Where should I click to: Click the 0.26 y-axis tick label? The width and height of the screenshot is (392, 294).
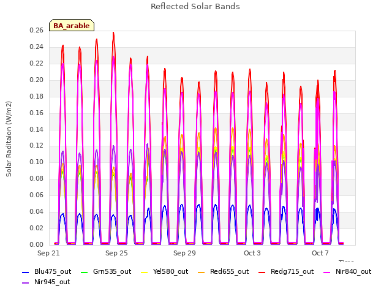[37, 31]
